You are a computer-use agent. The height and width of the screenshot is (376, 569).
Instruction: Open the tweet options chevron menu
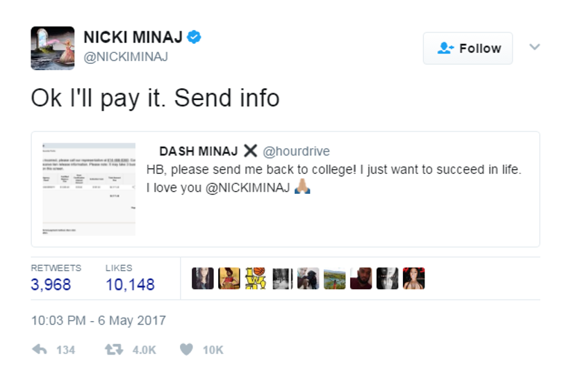(534, 47)
